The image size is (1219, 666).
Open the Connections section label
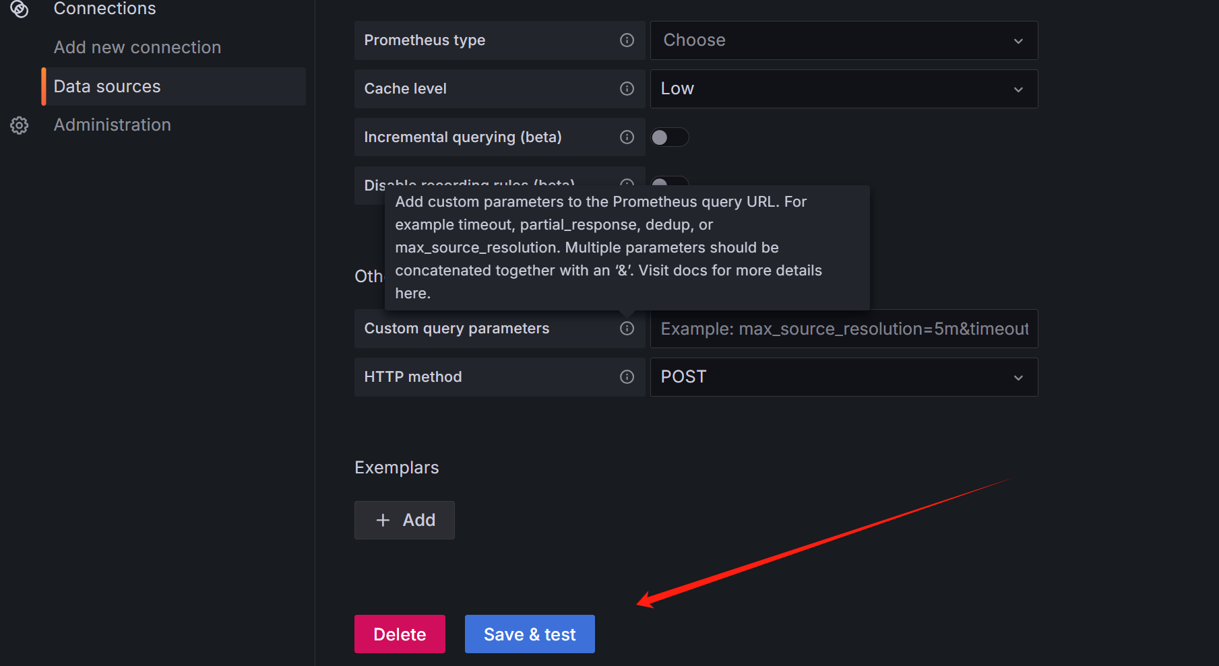pos(104,9)
